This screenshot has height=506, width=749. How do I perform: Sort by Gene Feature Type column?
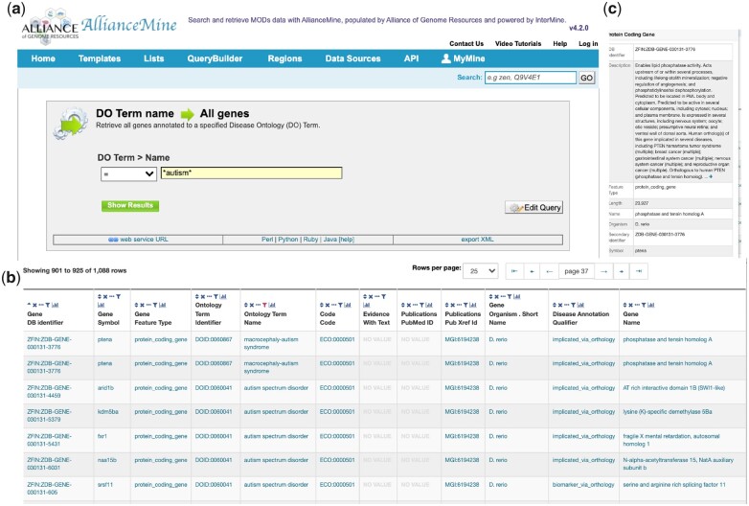click(x=137, y=305)
